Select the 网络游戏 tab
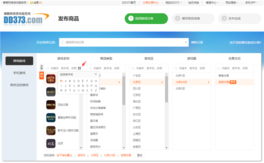 (19, 61)
